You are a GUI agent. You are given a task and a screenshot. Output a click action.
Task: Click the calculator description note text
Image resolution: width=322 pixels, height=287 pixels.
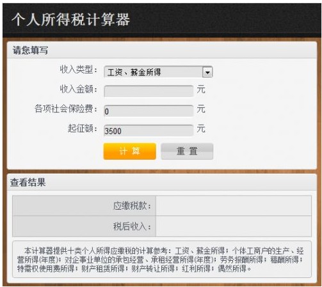(161, 260)
